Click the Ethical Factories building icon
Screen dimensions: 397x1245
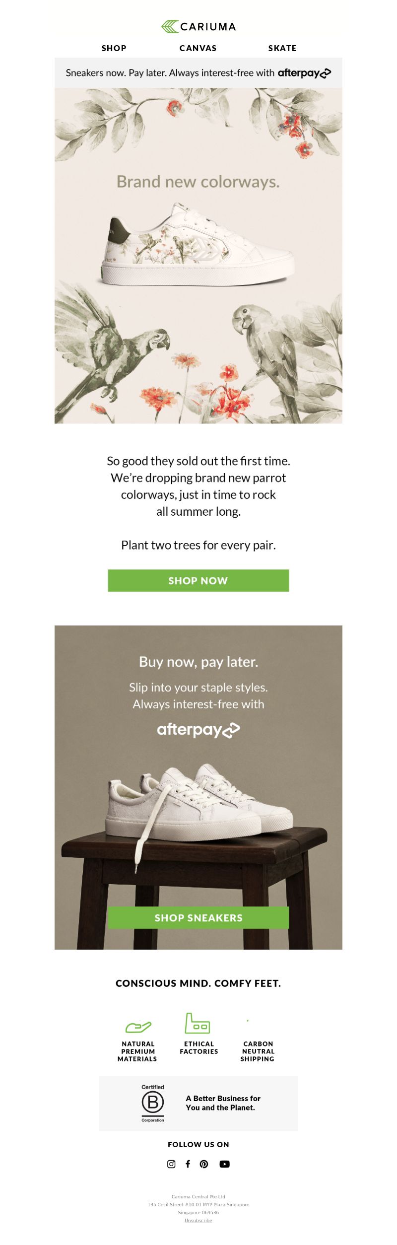click(198, 1023)
